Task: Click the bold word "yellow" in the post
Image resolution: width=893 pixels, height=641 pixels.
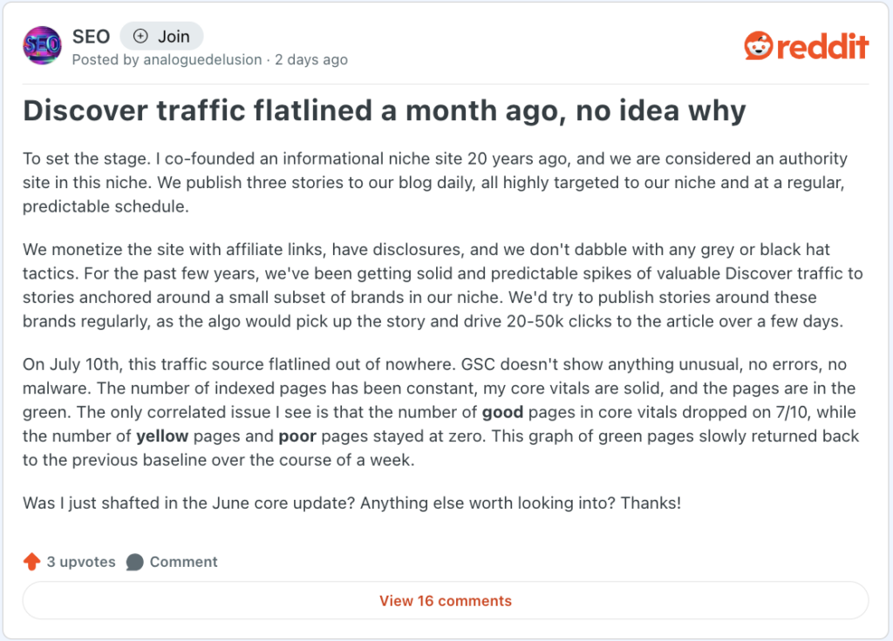Action: click(162, 435)
